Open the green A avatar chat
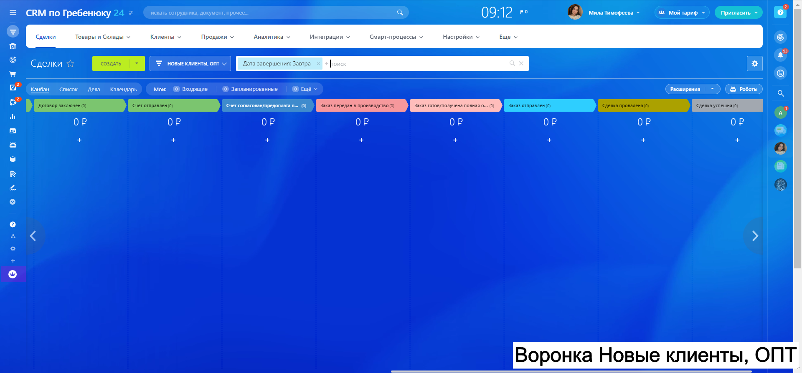This screenshot has width=802, height=373. click(x=780, y=113)
